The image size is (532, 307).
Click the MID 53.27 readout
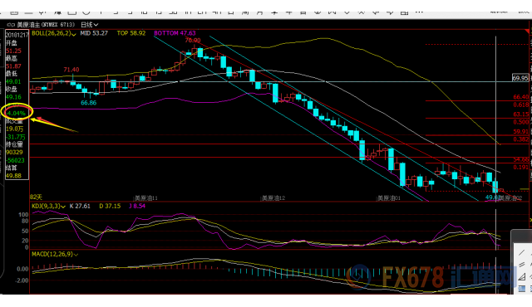click(94, 33)
